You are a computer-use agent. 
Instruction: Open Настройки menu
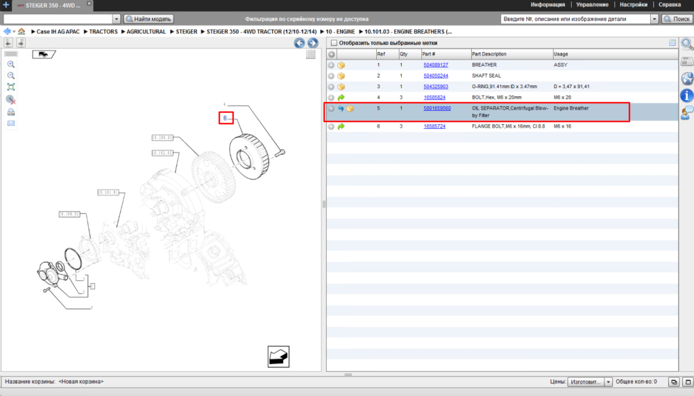coord(634,5)
